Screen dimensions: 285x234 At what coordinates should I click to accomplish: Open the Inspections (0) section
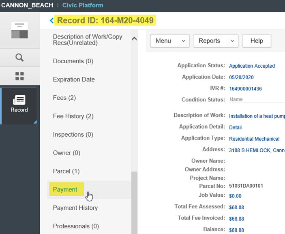[x=73, y=134]
